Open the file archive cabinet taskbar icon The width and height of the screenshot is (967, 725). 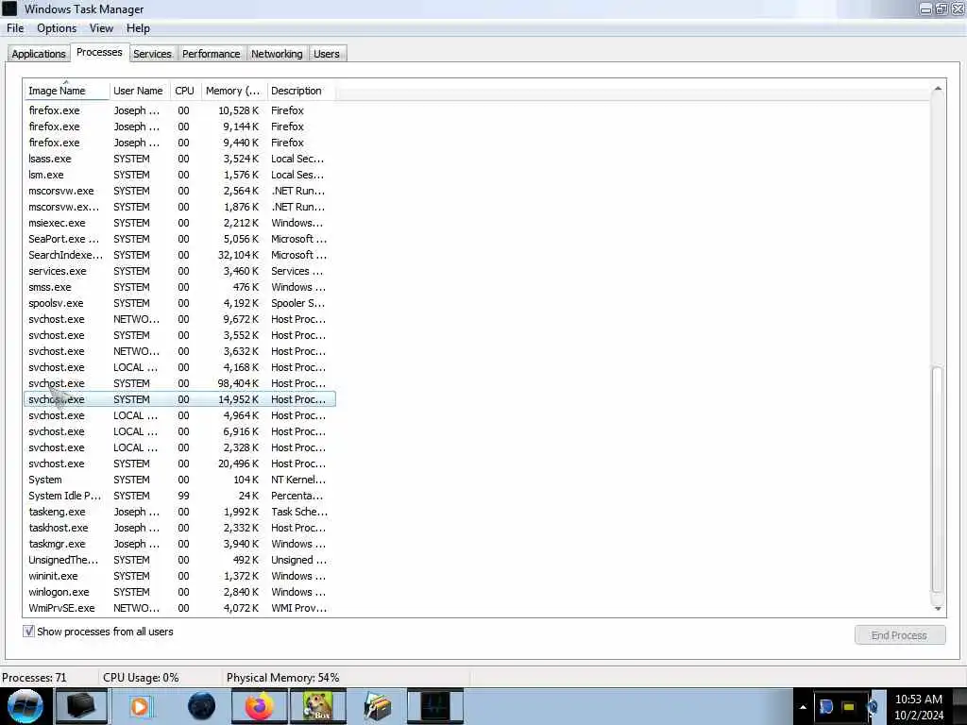[378, 706]
